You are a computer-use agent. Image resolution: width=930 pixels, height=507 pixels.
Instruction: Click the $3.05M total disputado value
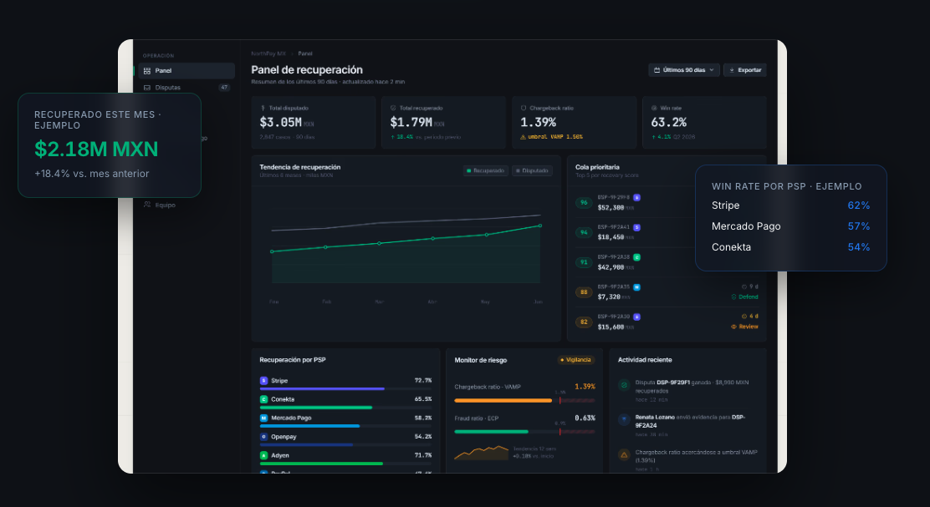point(280,123)
